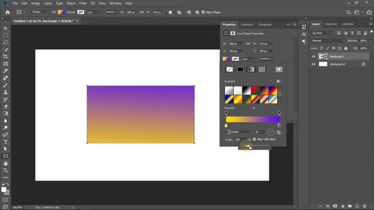Screen dimensions: 374x210
Task: Select the History Brush tool
Action: click(5, 99)
